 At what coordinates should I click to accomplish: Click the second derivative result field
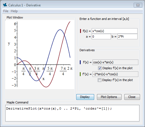[x=115, y=74]
